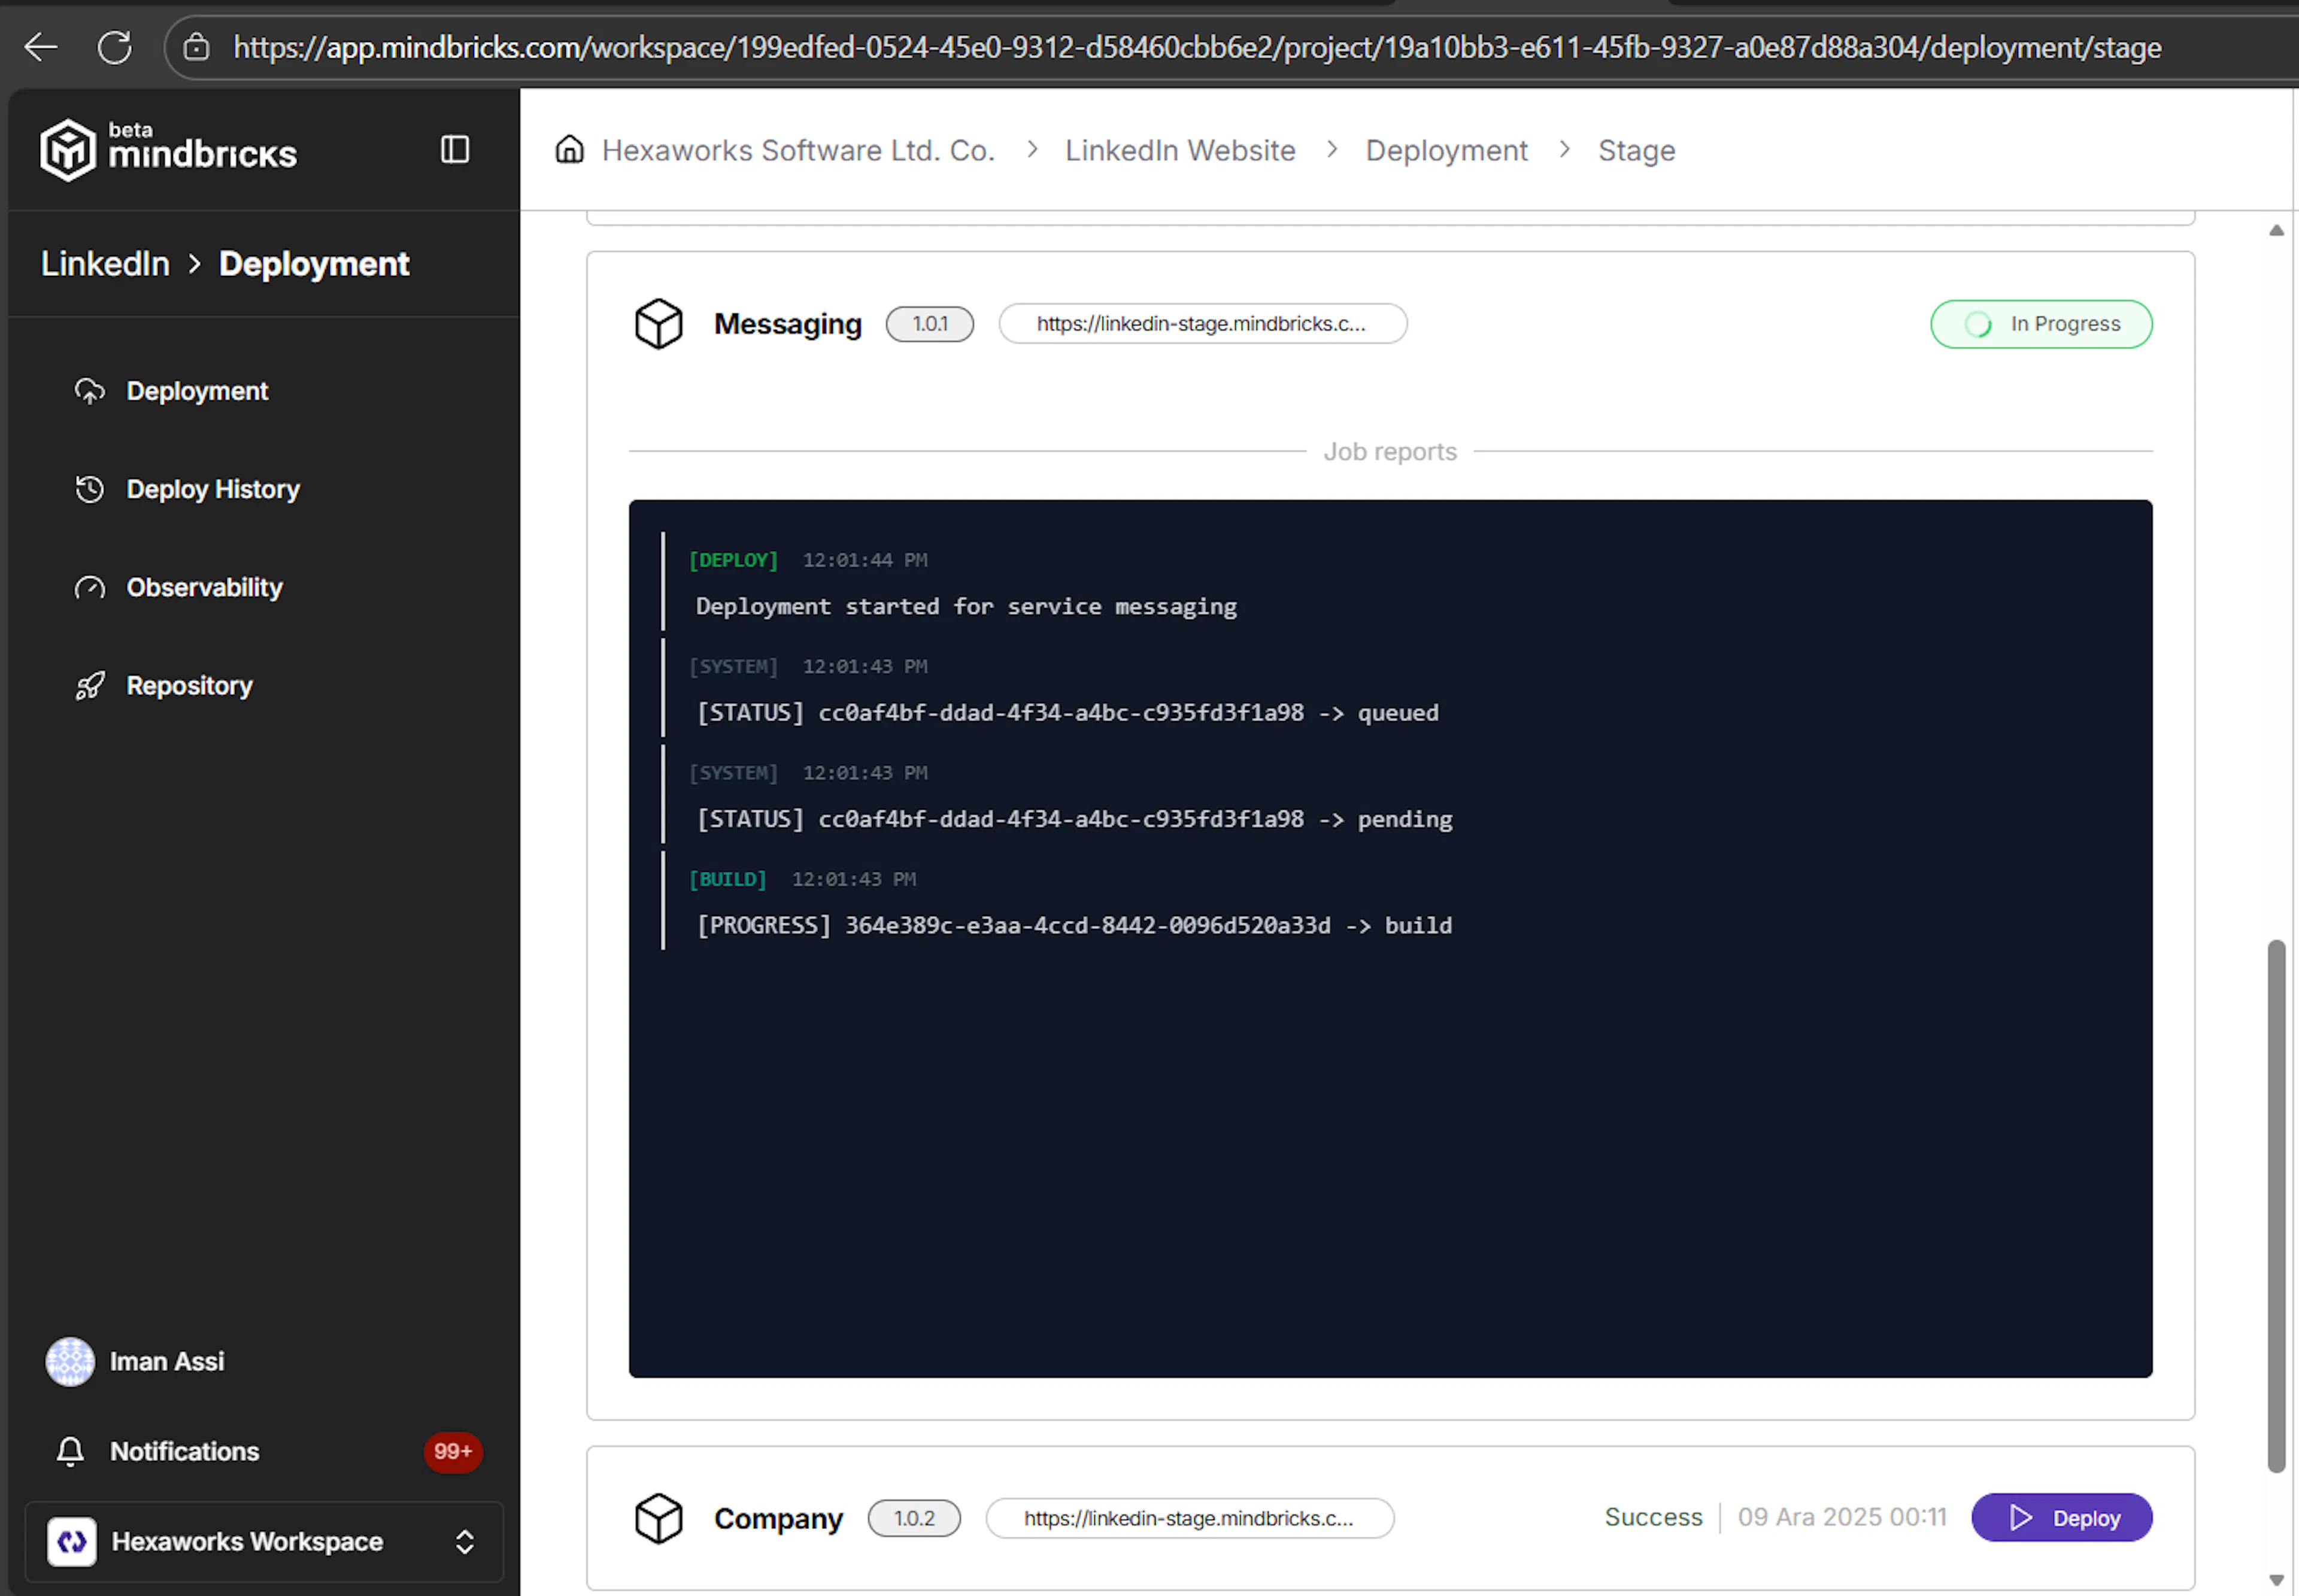The image size is (2299, 1596).
Task: Click LinkedIn Website in the breadcrumb
Action: [1179, 150]
